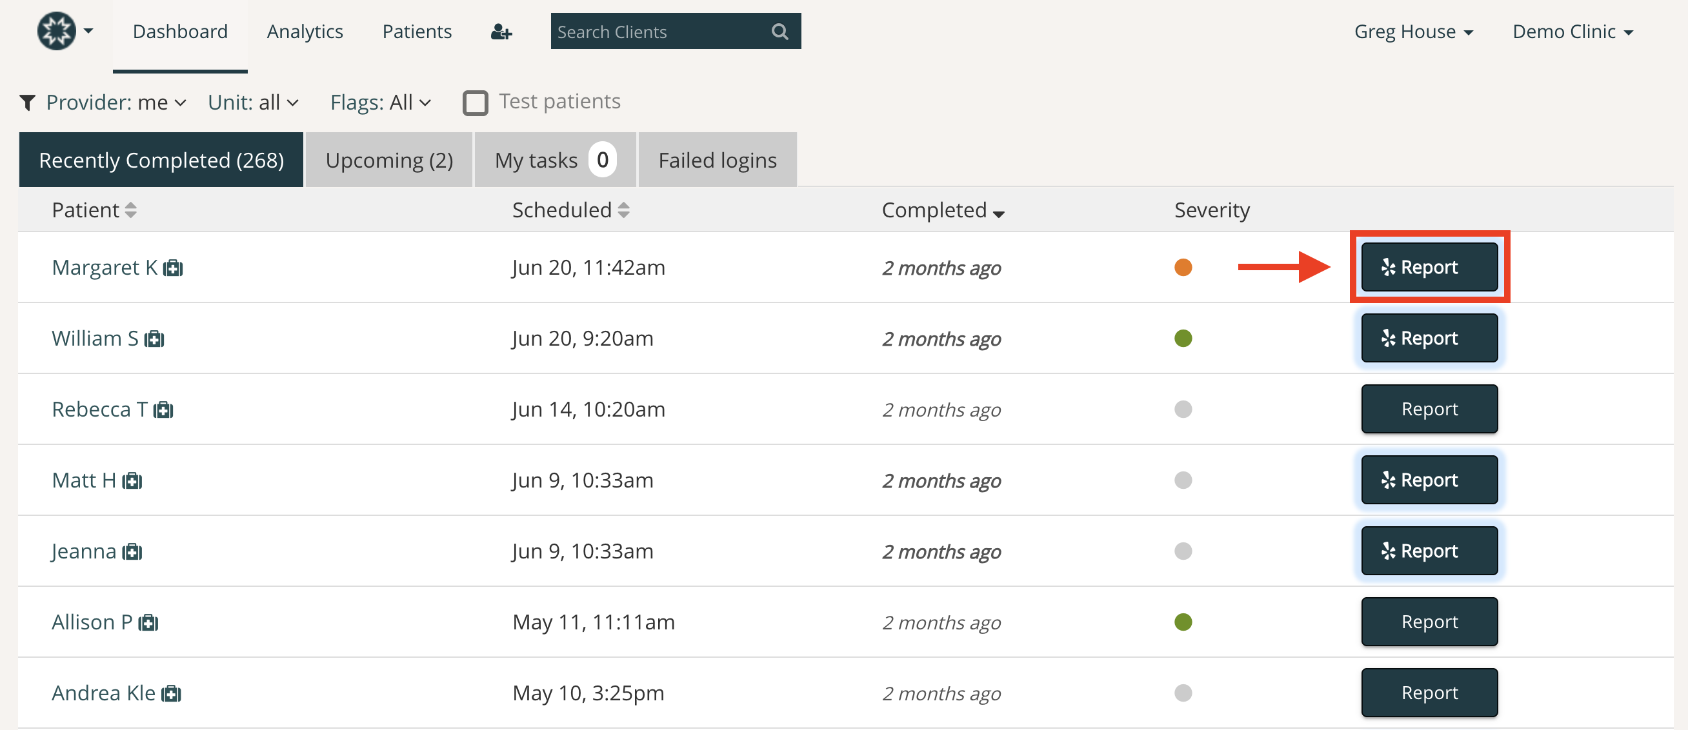Open Report for Matt H
Screen dimensions: 1688x730
1429,480
